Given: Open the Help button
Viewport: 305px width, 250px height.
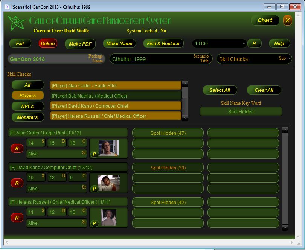Looking at the screenshot, I should [x=279, y=43].
